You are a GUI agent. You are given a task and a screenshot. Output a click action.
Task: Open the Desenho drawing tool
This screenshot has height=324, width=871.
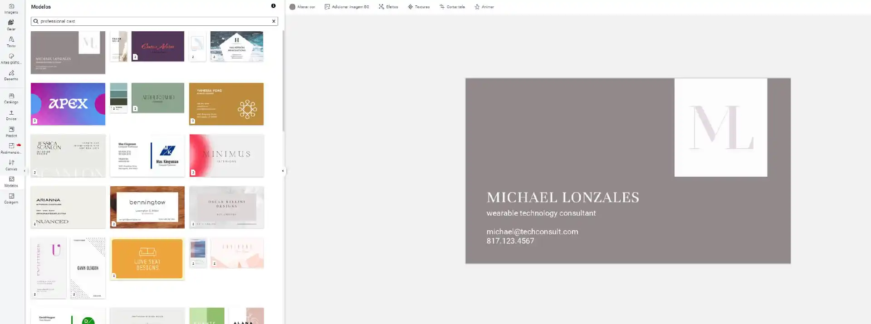pos(11,75)
